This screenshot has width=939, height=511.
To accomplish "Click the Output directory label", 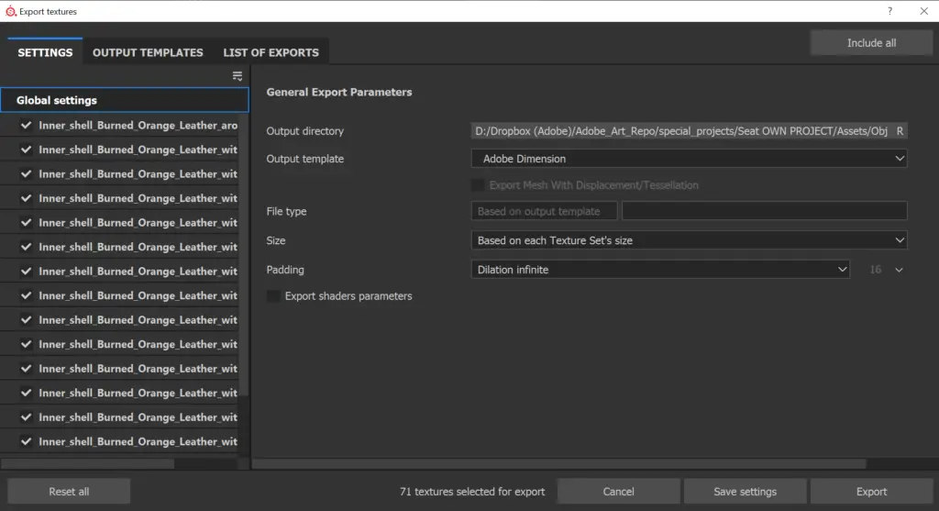I will point(304,130).
